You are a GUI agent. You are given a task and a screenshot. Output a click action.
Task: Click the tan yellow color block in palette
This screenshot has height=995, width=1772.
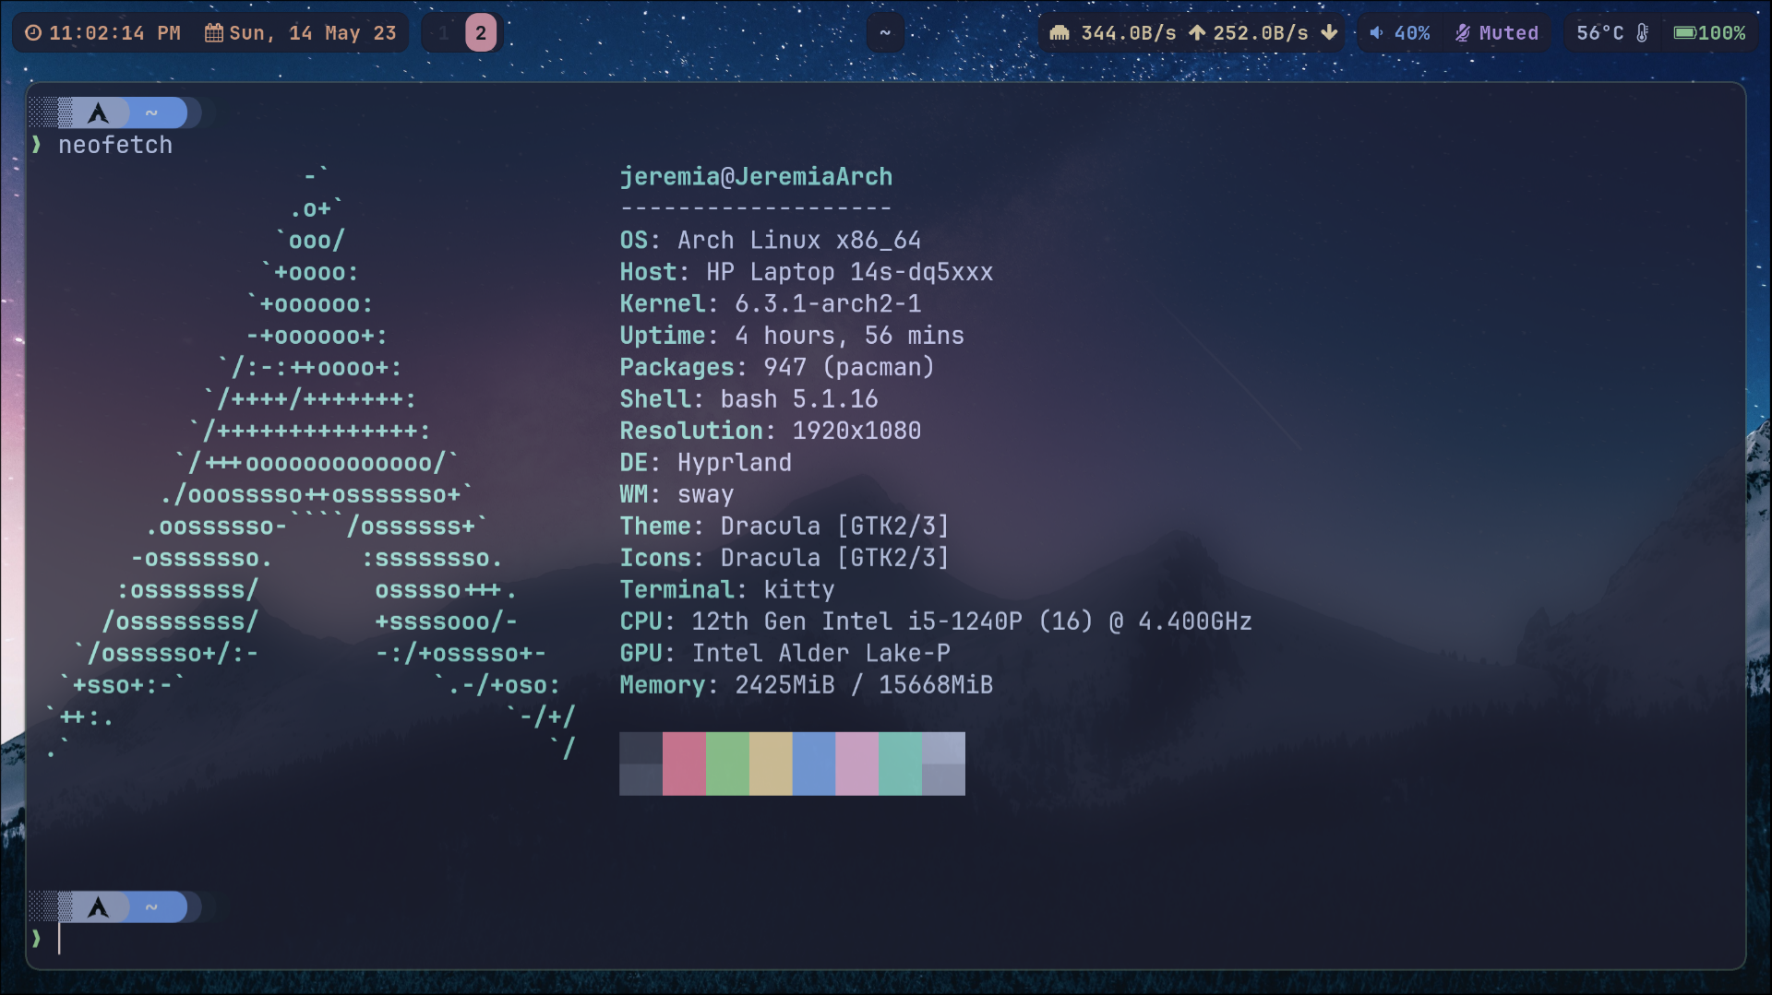click(771, 764)
